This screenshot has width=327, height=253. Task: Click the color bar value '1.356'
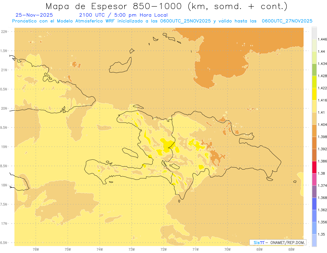323,222
